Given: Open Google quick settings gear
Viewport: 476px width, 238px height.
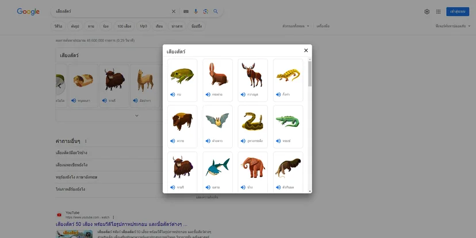Looking at the screenshot, I should [x=427, y=11].
